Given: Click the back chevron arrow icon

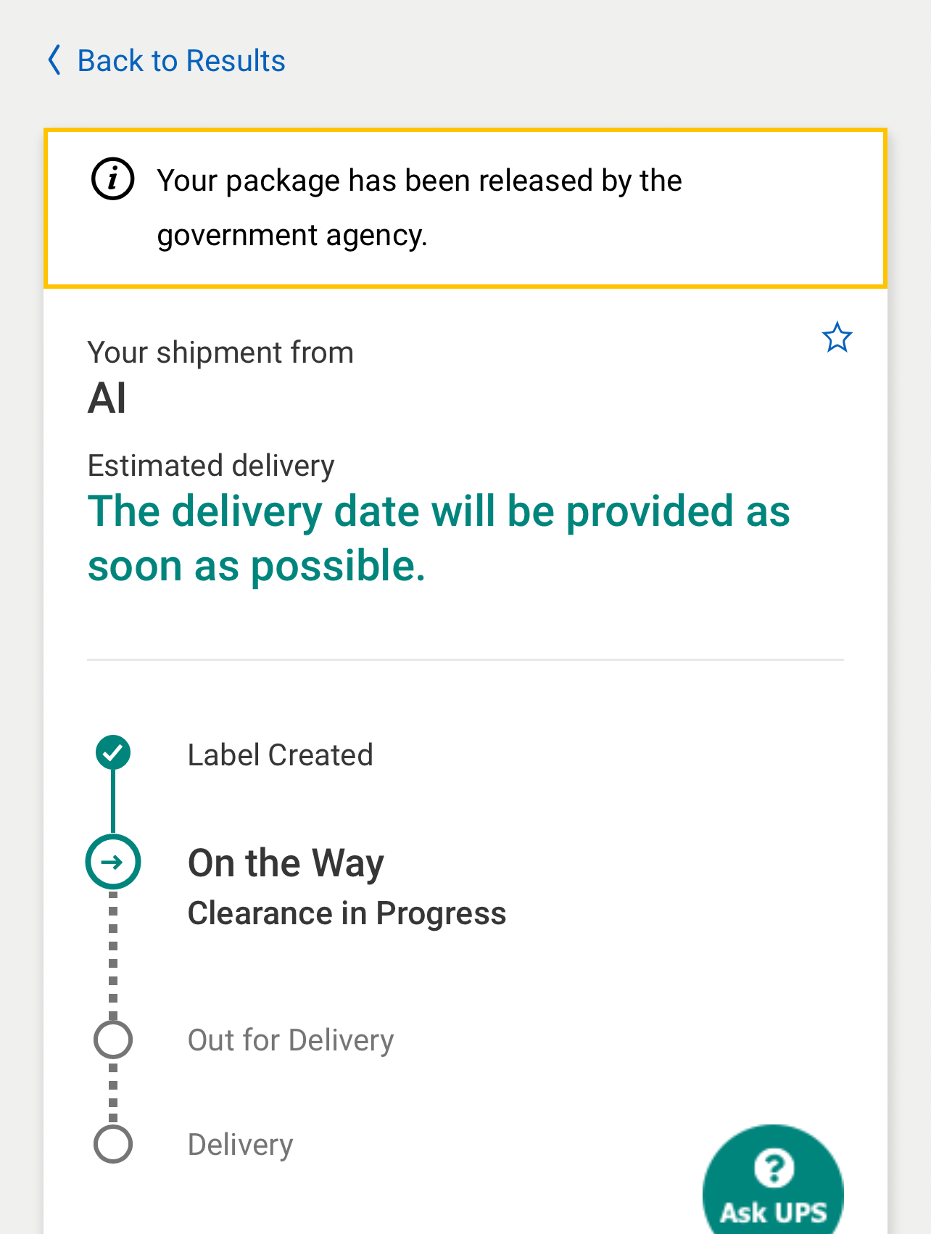Looking at the screenshot, I should pyautogui.click(x=54, y=60).
